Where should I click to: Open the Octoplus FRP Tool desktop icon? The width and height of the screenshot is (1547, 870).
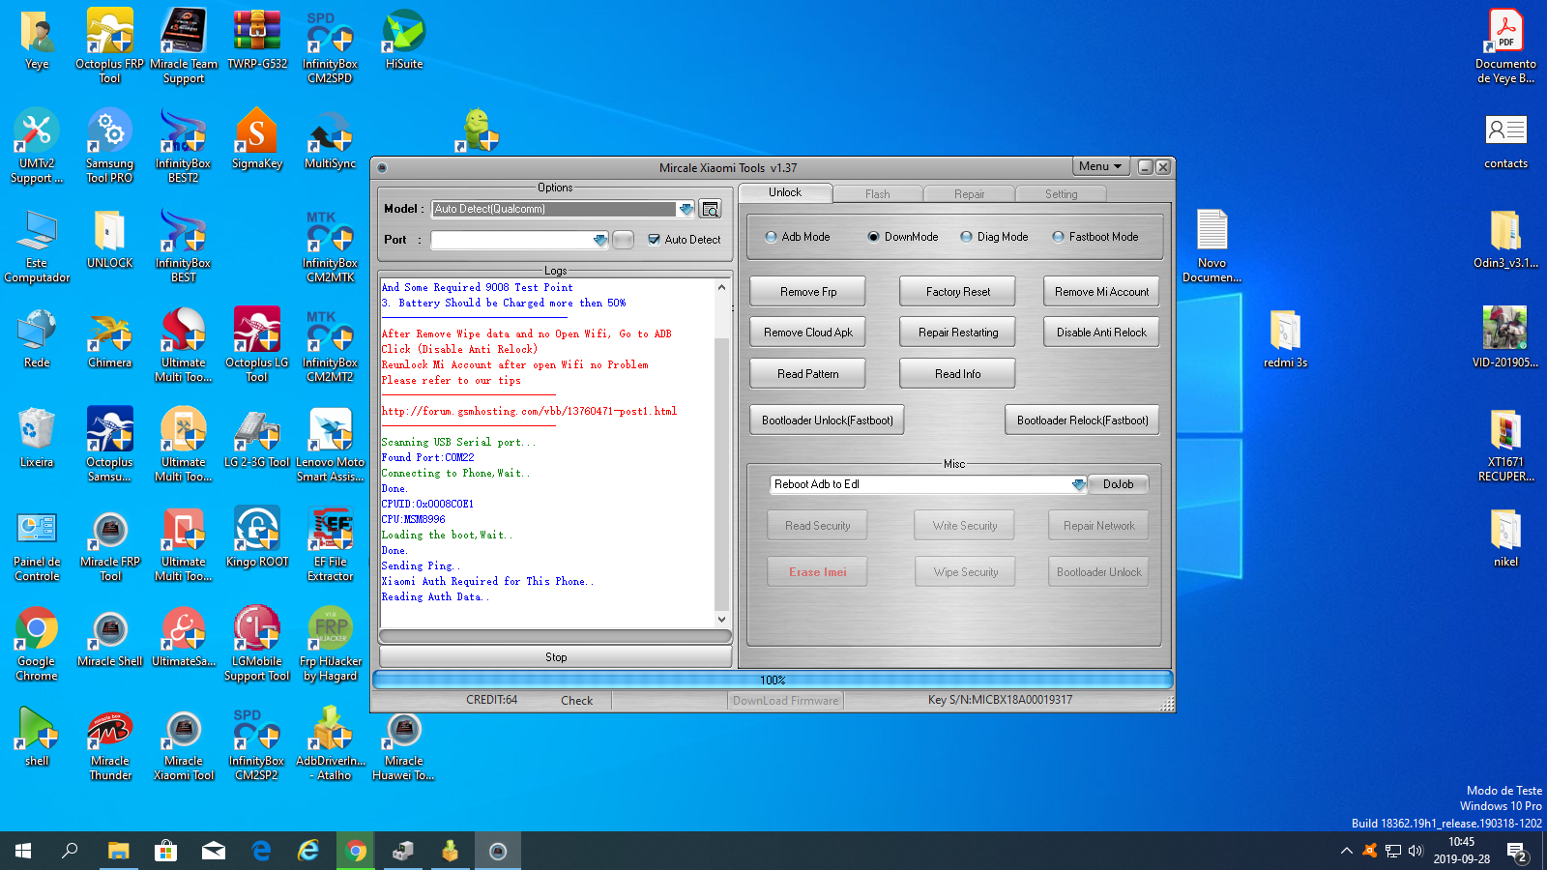tap(109, 45)
